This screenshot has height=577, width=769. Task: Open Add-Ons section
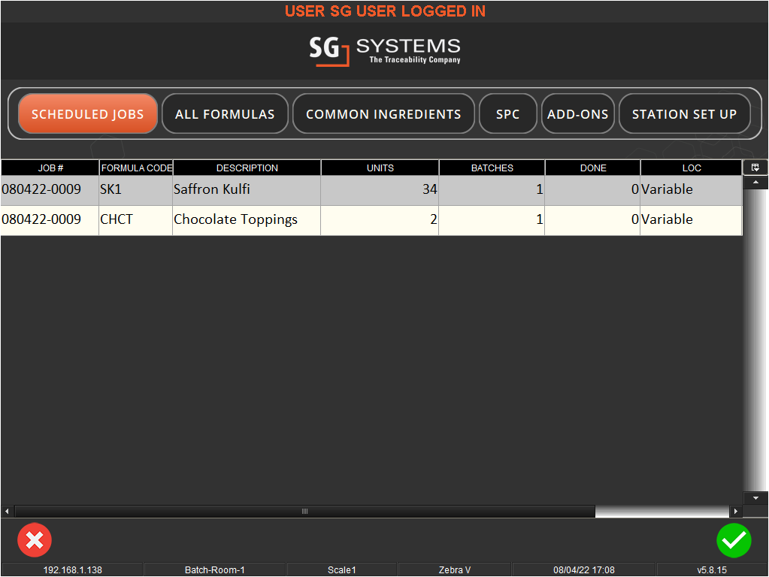click(x=578, y=113)
